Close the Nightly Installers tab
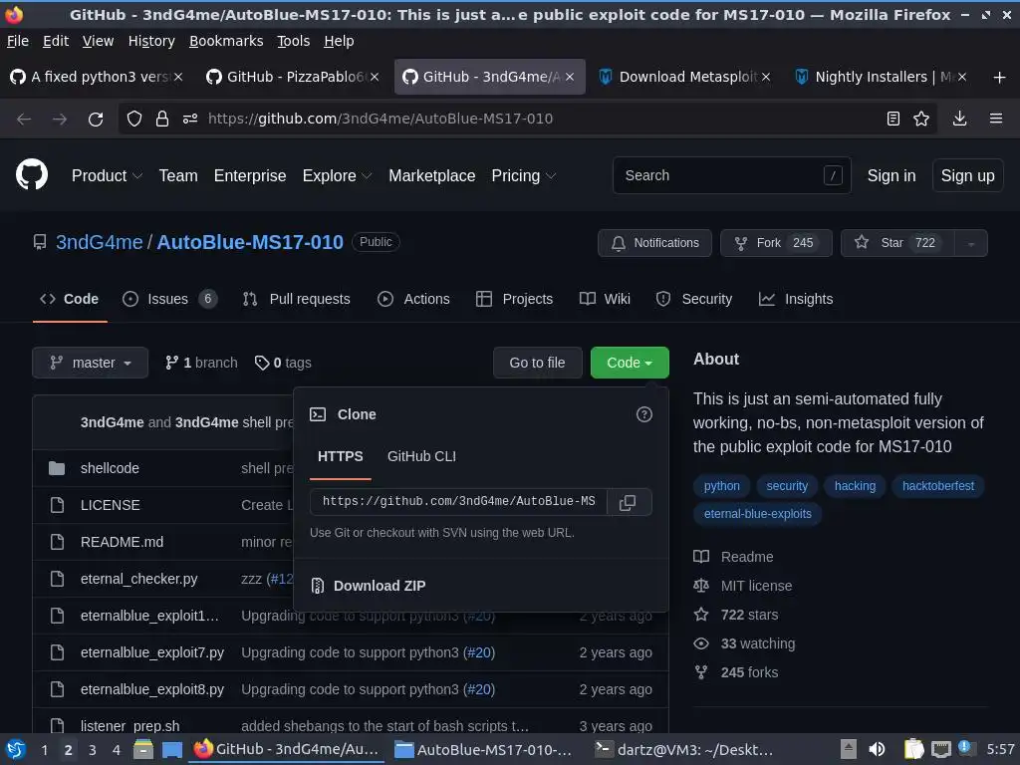Viewport: 1020px width, 765px height. 962,77
